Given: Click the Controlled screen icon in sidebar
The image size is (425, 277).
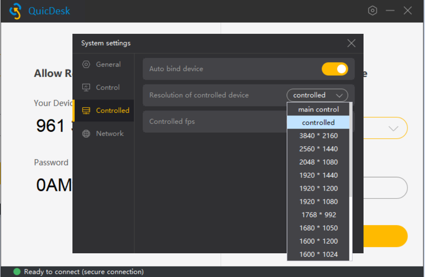Looking at the screenshot, I should pos(86,111).
